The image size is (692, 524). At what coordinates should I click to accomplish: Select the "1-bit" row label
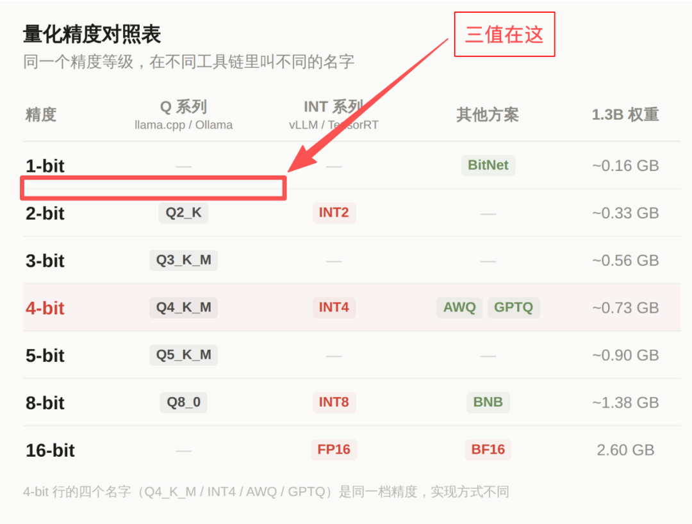point(45,166)
